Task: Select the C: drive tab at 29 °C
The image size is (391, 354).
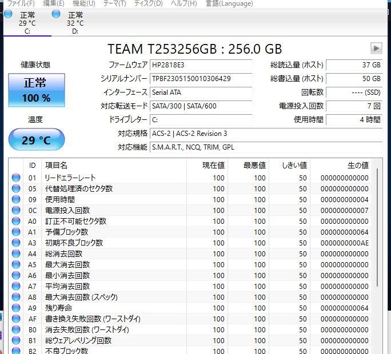Action: click(27, 23)
